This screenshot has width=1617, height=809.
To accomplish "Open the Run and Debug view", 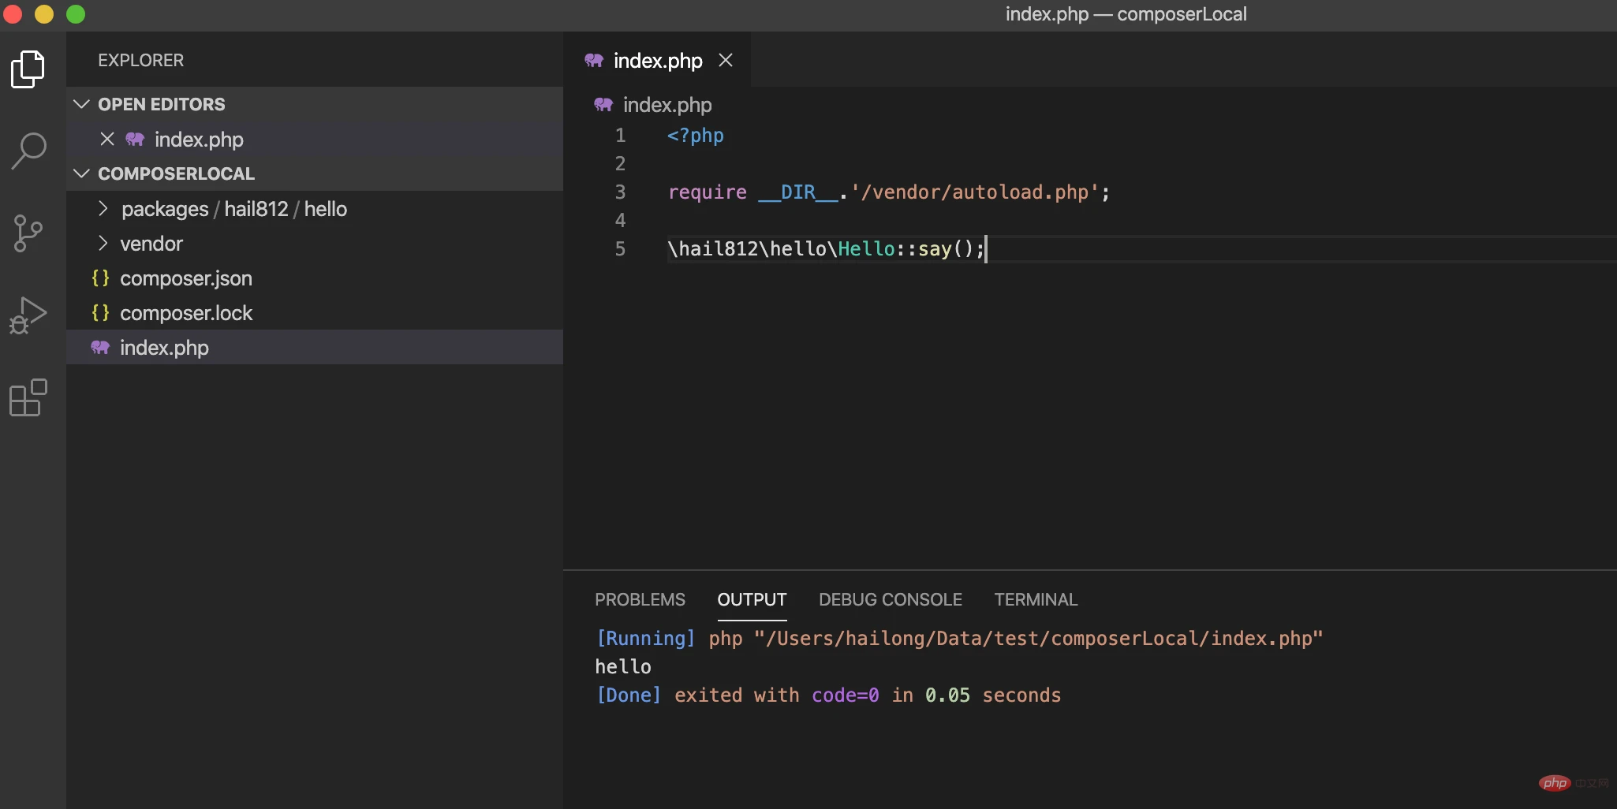I will tap(28, 315).
